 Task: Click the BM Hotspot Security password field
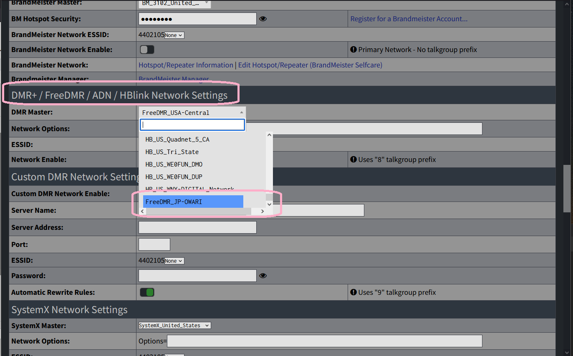tap(197, 19)
